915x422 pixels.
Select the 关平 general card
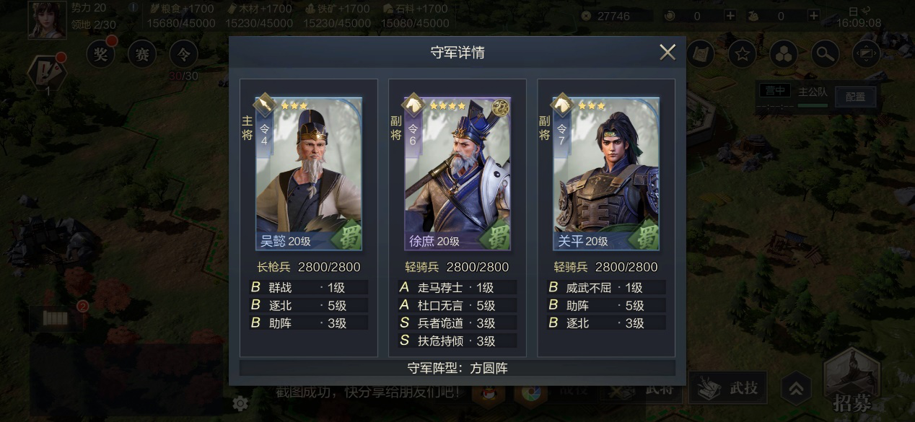click(x=606, y=174)
